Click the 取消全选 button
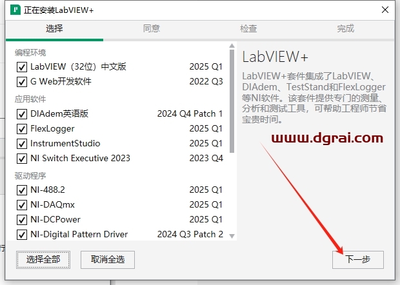This screenshot has height=285, width=400. pos(108,259)
